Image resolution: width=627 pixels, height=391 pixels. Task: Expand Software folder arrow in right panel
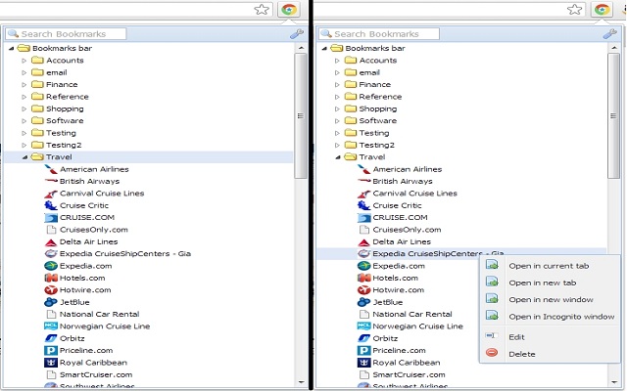point(337,121)
